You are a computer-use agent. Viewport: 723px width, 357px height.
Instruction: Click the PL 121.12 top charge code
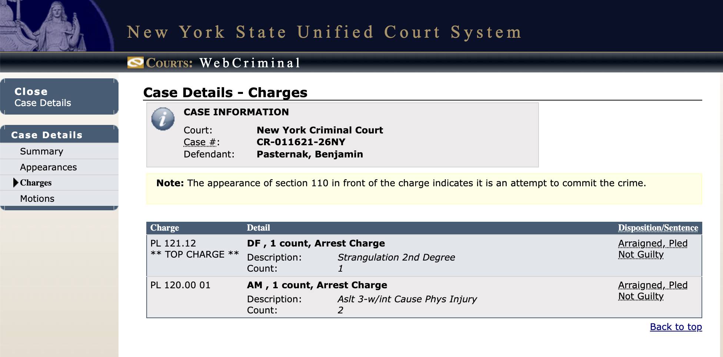pyautogui.click(x=173, y=243)
